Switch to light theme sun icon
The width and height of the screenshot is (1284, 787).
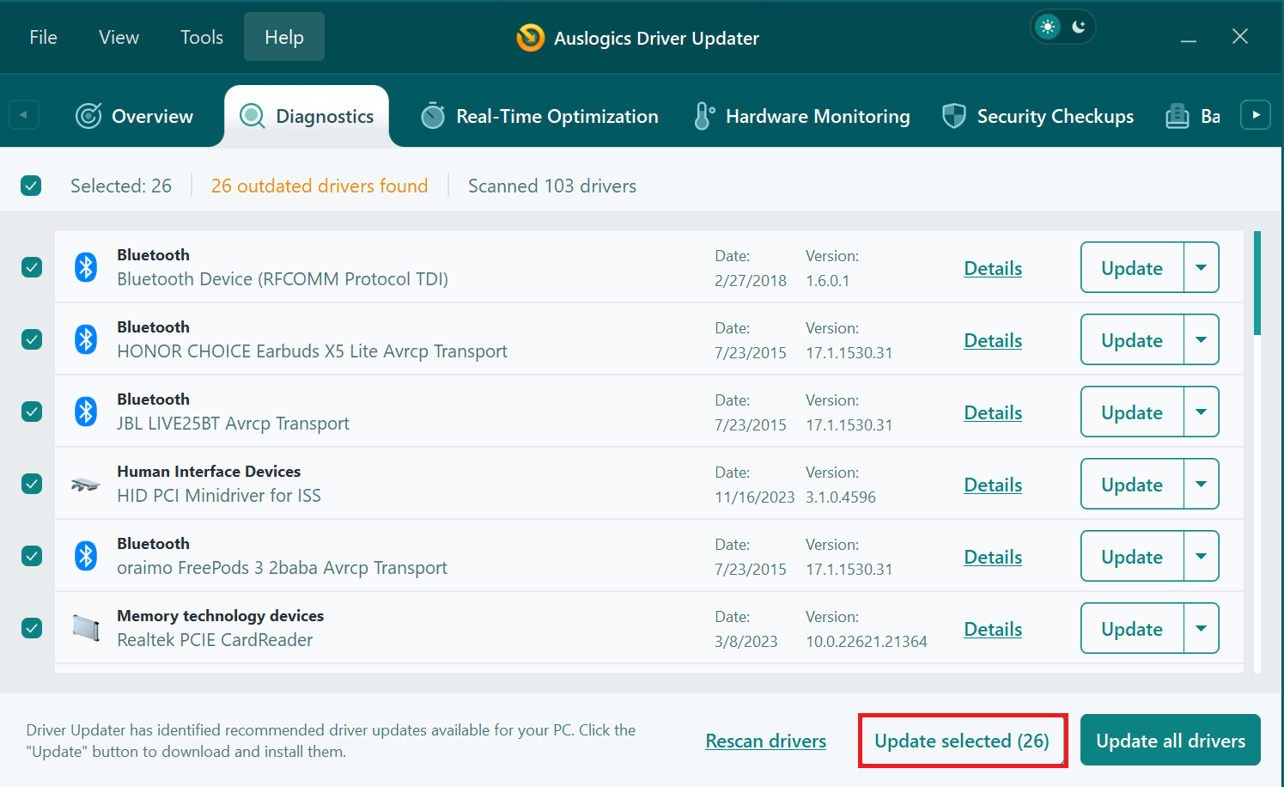[1047, 27]
